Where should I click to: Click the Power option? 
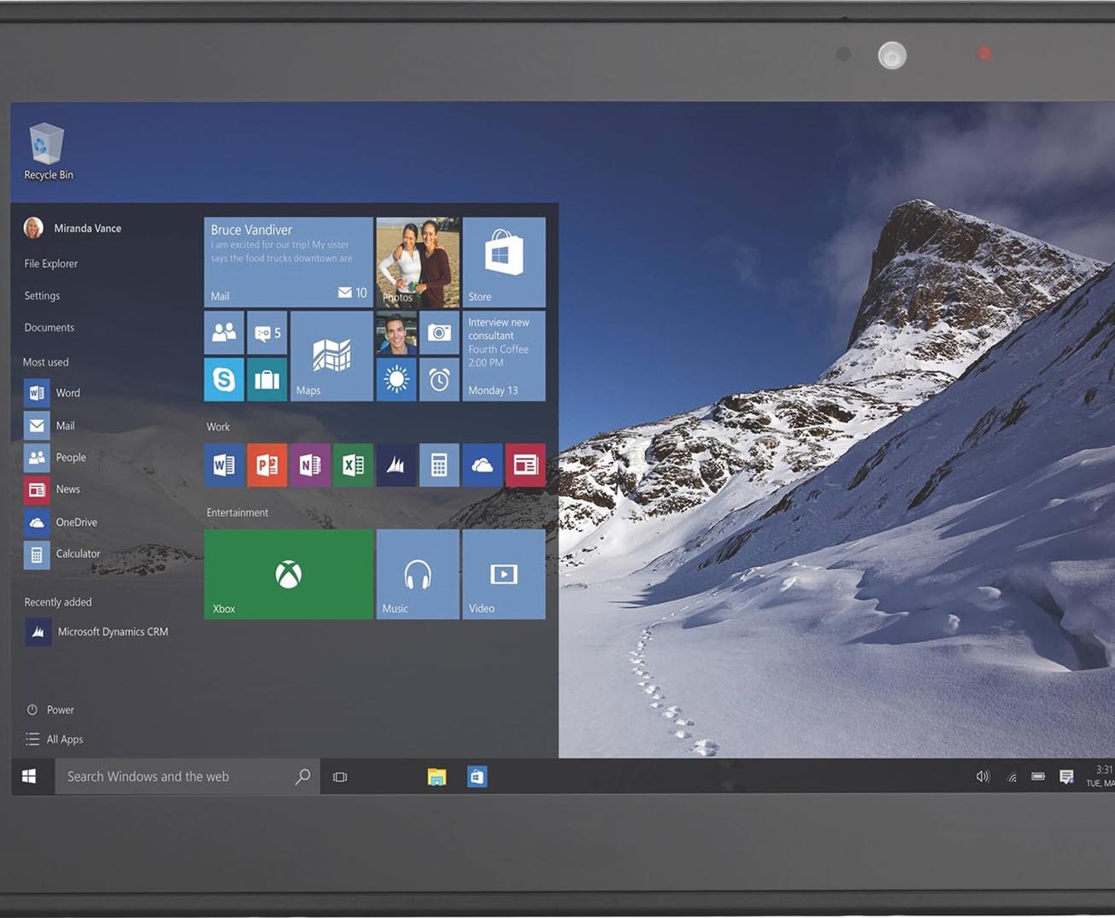click(50, 710)
